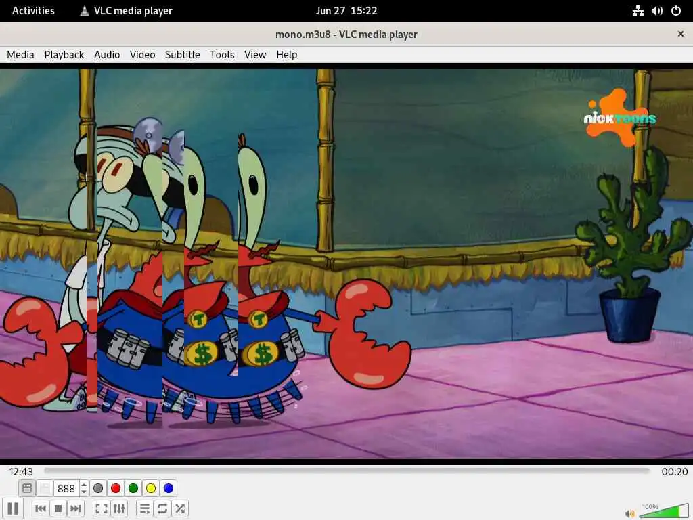693x520 pixels.
Task: Click the seek bar in the middle
Action: click(347, 471)
